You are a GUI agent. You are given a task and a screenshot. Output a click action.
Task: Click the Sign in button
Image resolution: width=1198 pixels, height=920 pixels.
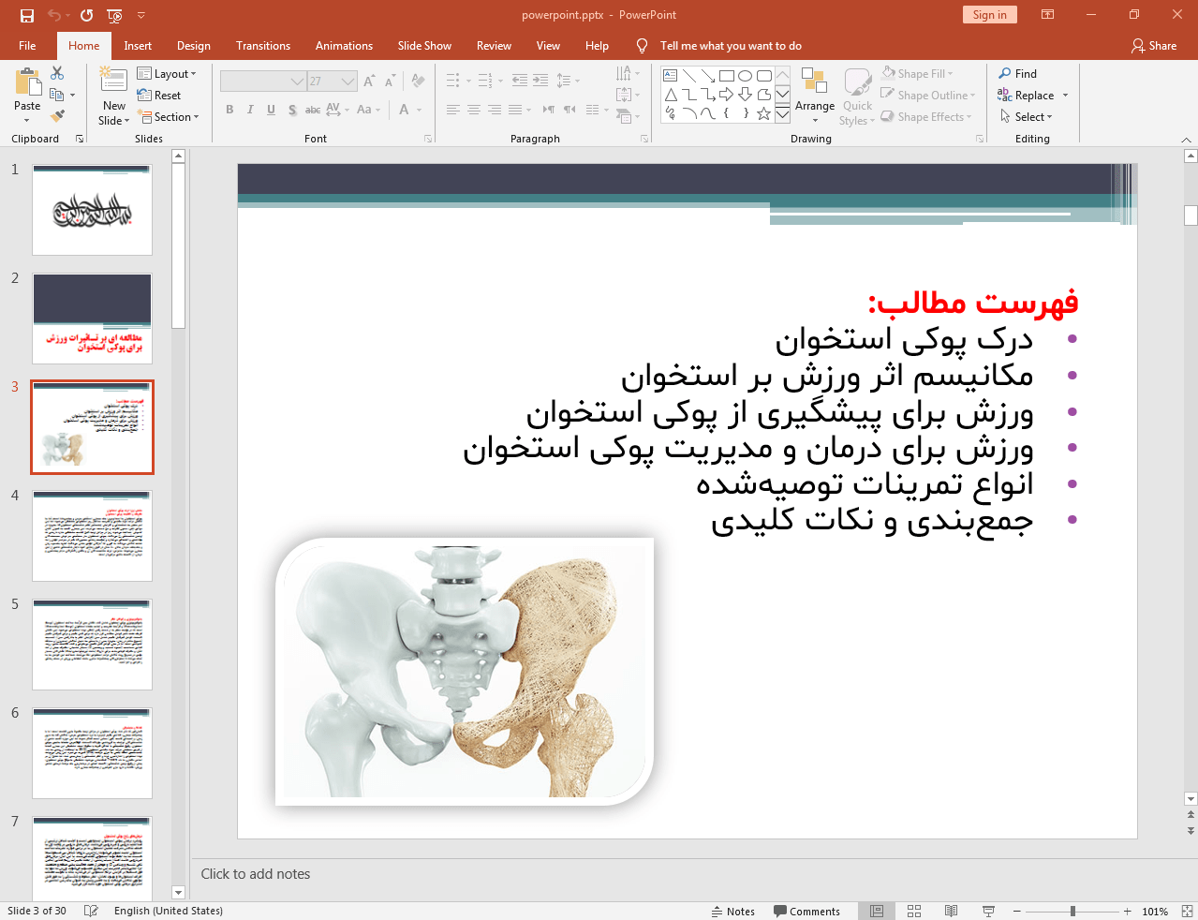click(x=989, y=15)
